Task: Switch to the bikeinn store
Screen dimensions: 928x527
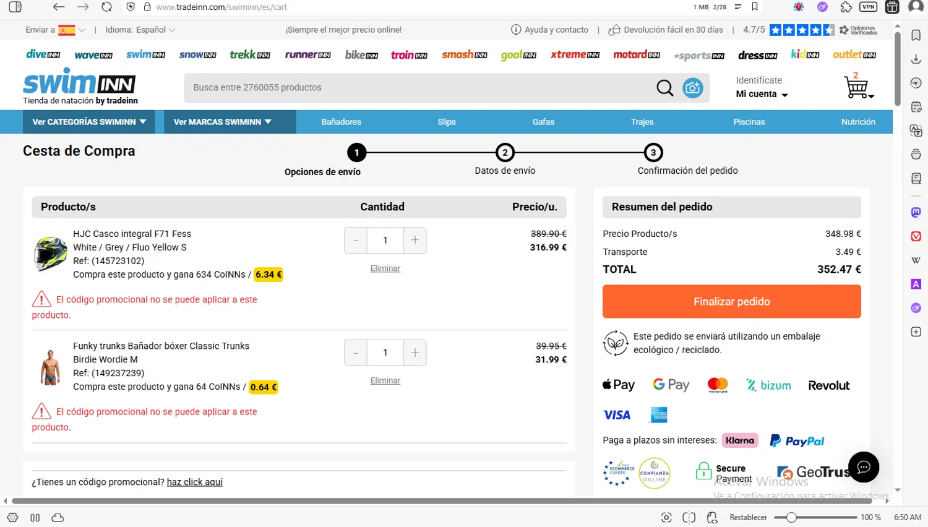Action: (361, 55)
